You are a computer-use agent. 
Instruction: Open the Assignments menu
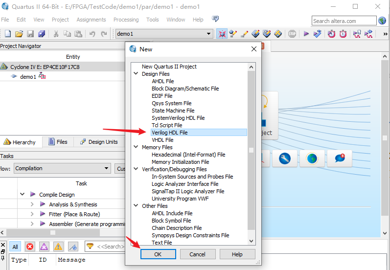click(x=91, y=20)
